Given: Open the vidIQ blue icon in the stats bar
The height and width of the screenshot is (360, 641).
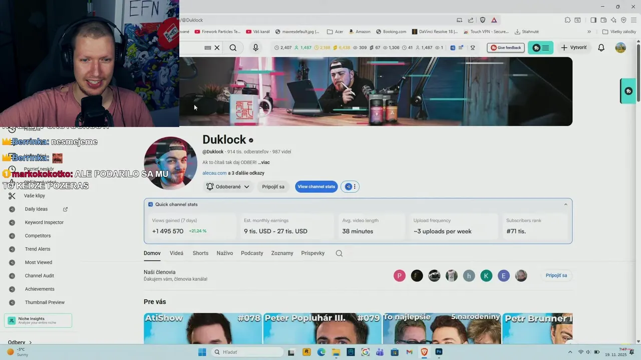Looking at the screenshot, I should pos(453,47).
